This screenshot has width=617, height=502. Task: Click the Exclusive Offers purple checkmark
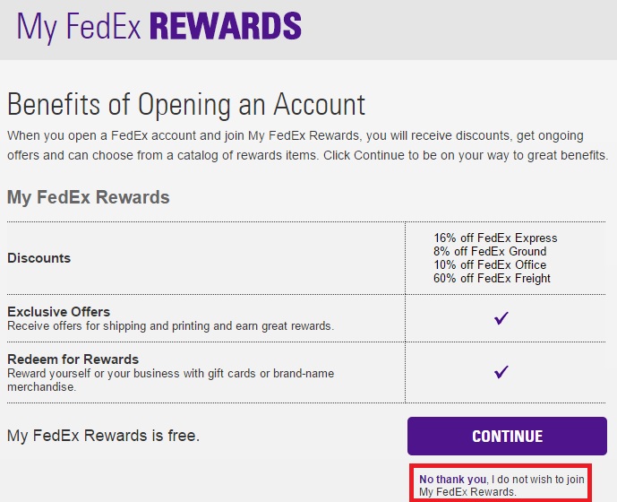501,318
